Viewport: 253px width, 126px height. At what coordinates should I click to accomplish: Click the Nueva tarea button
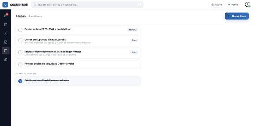(237, 16)
